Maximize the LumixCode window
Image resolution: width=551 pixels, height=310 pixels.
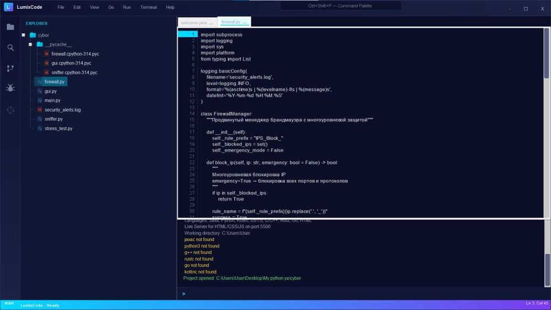[x=526, y=9]
